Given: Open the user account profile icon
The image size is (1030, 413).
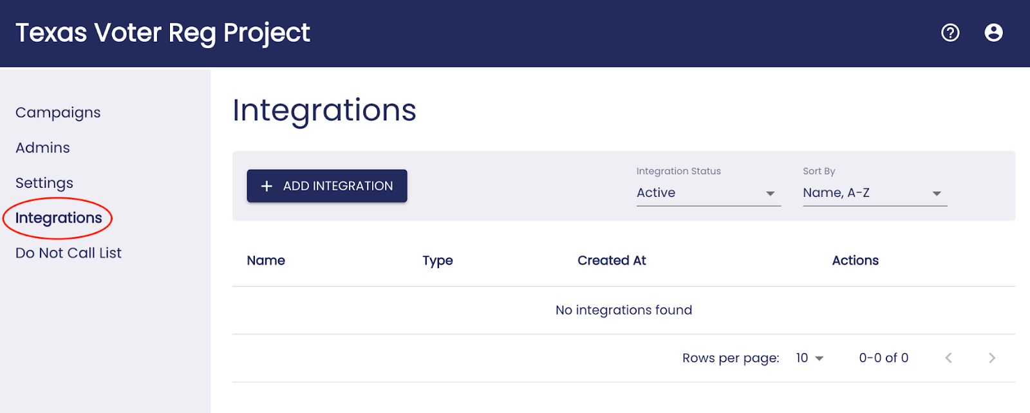Looking at the screenshot, I should 993,32.
